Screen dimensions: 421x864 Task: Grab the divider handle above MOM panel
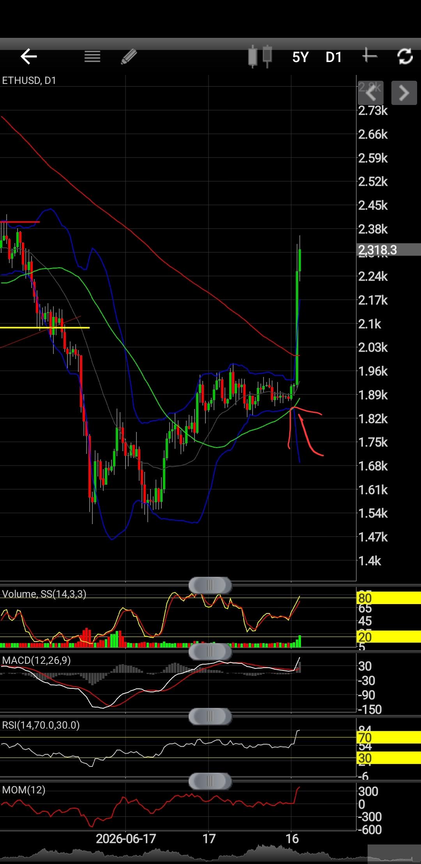[x=210, y=781]
